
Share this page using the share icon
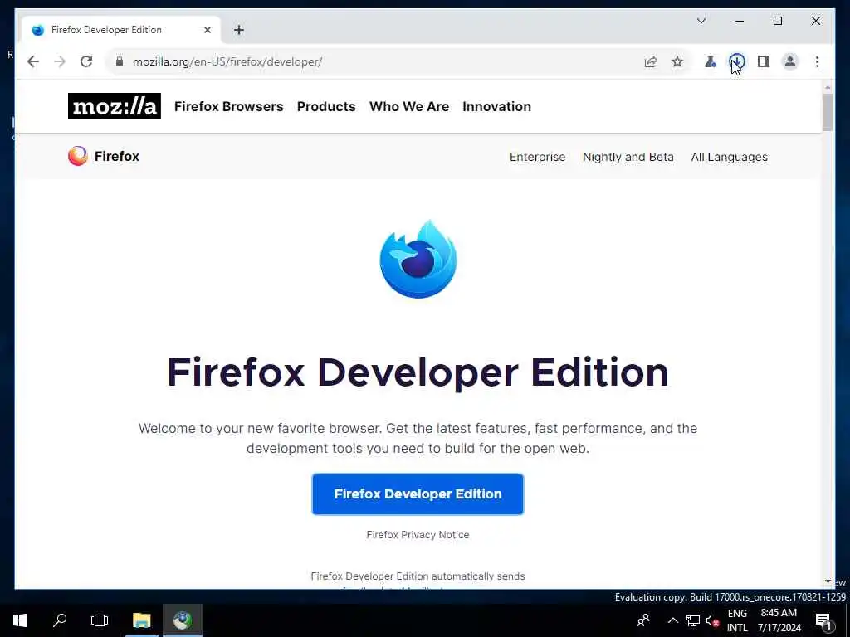pos(651,61)
